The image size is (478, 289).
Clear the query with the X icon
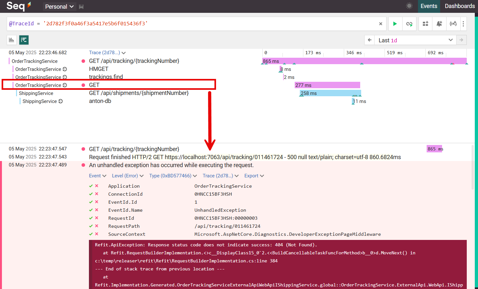(381, 24)
